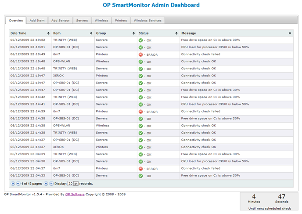Click green OK icon for OPS-WLAN at 22:14:38
302x214 pixels.
140,126
